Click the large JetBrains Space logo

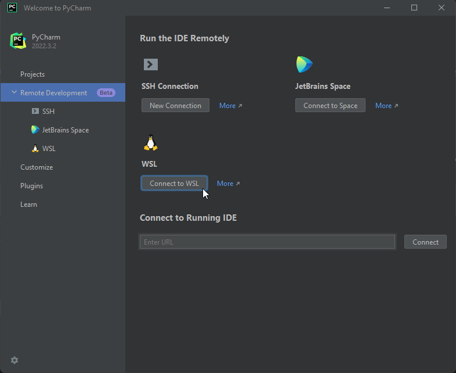304,64
